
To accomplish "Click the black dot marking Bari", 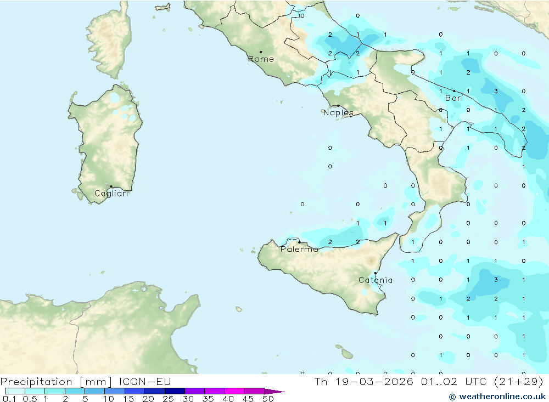I will (454, 91).
